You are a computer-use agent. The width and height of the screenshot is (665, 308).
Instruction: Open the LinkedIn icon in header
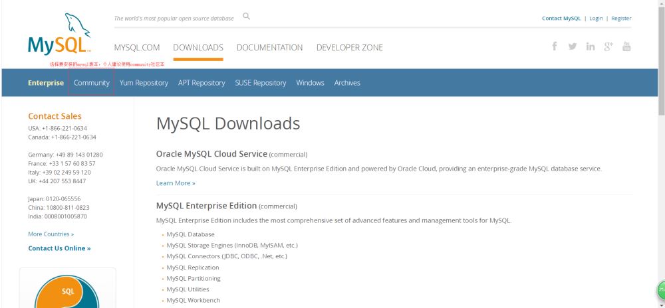point(591,46)
